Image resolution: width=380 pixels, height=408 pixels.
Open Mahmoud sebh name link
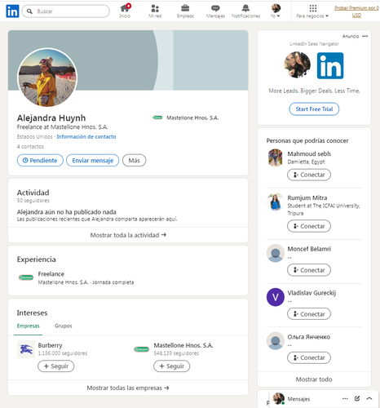tap(309, 153)
